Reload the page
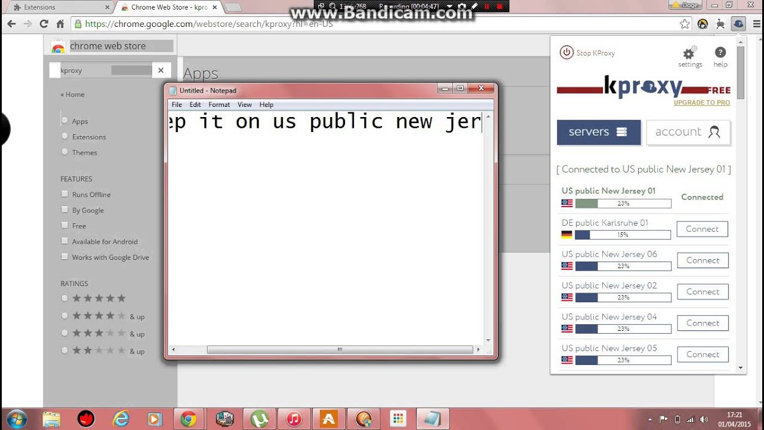This screenshot has width=764, height=430. pyautogui.click(x=44, y=24)
